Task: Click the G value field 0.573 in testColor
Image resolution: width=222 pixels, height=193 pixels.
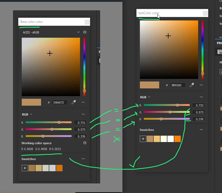Action: click(198, 112)
